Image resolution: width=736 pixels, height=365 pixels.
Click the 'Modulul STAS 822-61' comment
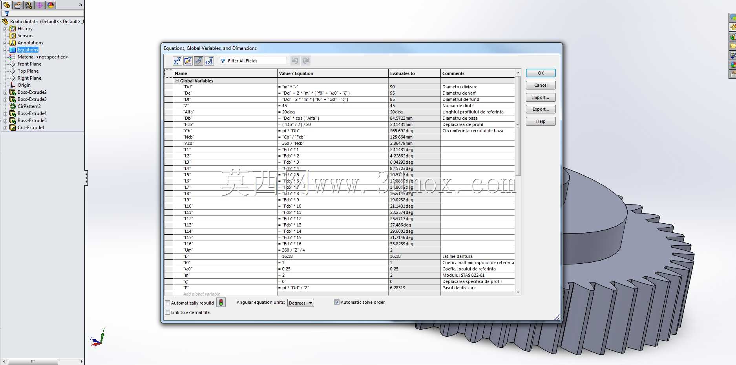point(464,275)
